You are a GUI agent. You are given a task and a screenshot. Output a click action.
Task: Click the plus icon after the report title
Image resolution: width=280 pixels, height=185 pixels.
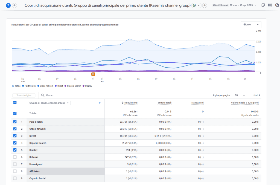[205, 5]
